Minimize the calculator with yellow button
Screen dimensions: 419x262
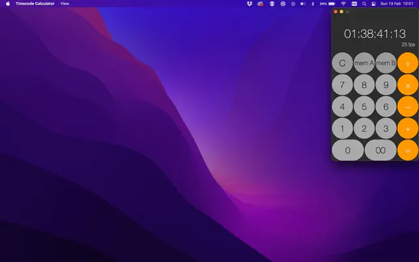341,12
